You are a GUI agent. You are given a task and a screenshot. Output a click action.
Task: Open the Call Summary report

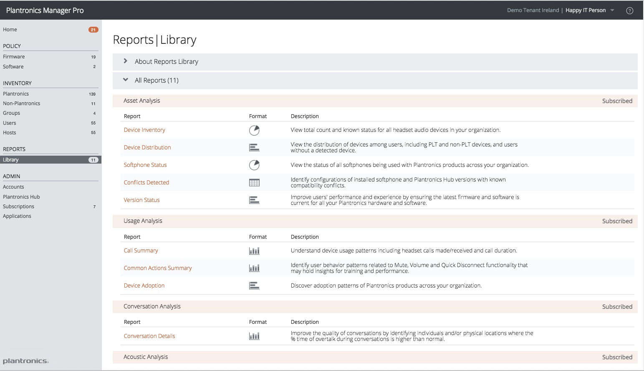(141, 251)
